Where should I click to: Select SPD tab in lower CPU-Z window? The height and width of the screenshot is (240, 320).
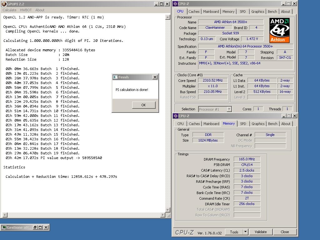243,124
